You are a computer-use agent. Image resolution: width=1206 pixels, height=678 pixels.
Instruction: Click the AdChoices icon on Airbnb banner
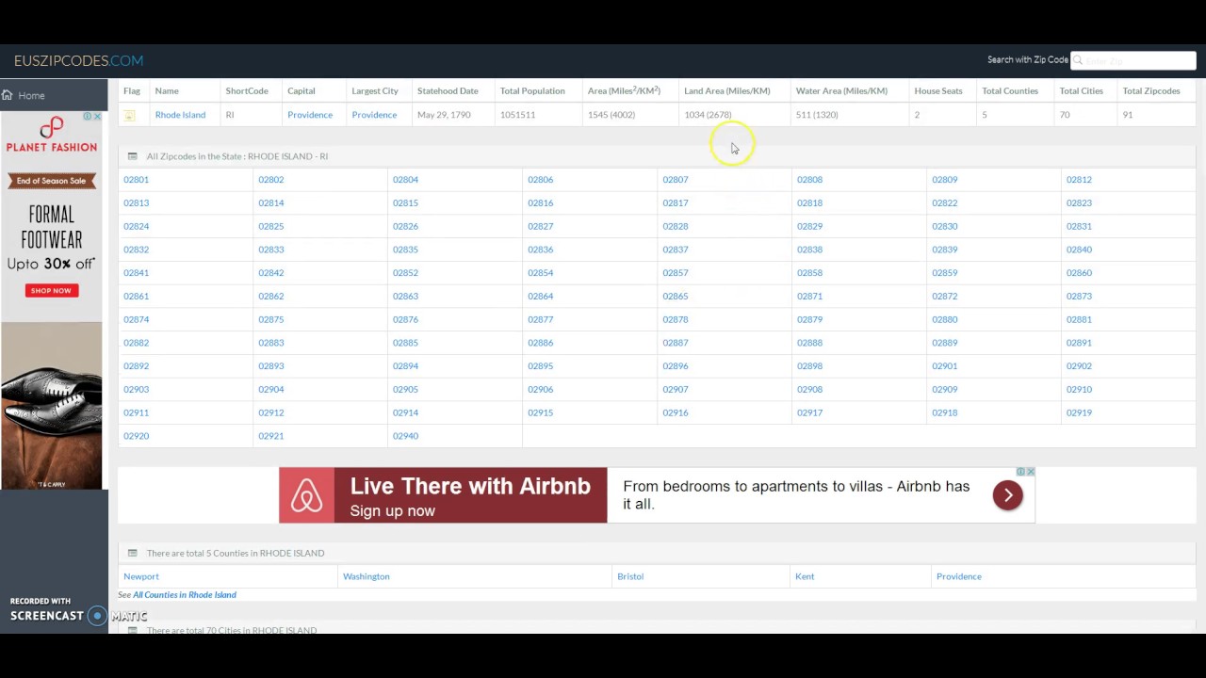pos(1019,472)
